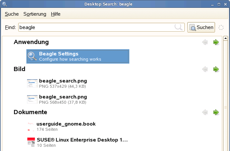Show previous Anwendung results with grey arrow
Image resolution: width=230 pixels, height=151 pixels.
point(205,42)
